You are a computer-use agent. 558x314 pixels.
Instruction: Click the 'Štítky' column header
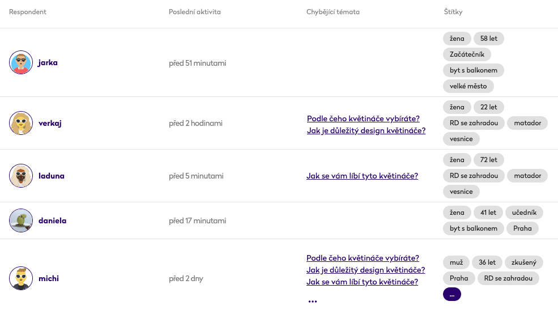click(x=453, y=12)
